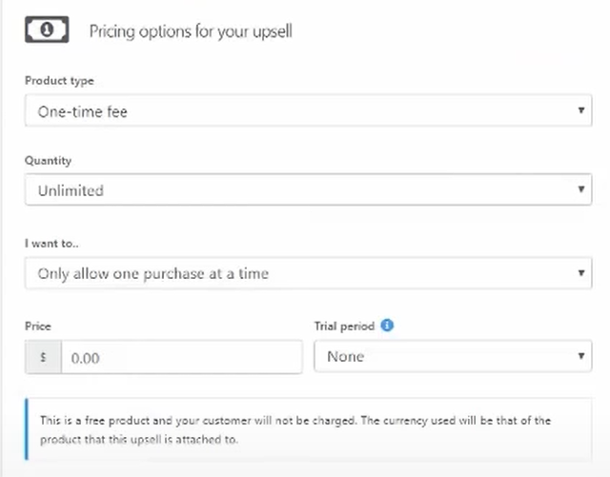Viewport: 610px width, 477px height.
Task: Click the Product type dropdown arrow
Action: (581, 110)
